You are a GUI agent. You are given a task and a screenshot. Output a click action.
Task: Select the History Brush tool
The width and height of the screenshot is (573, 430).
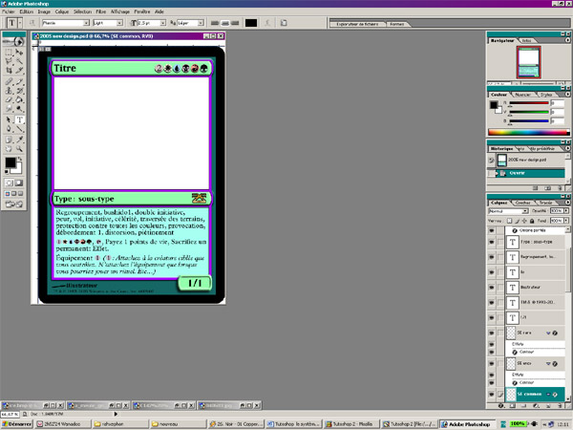coord(19,91)
